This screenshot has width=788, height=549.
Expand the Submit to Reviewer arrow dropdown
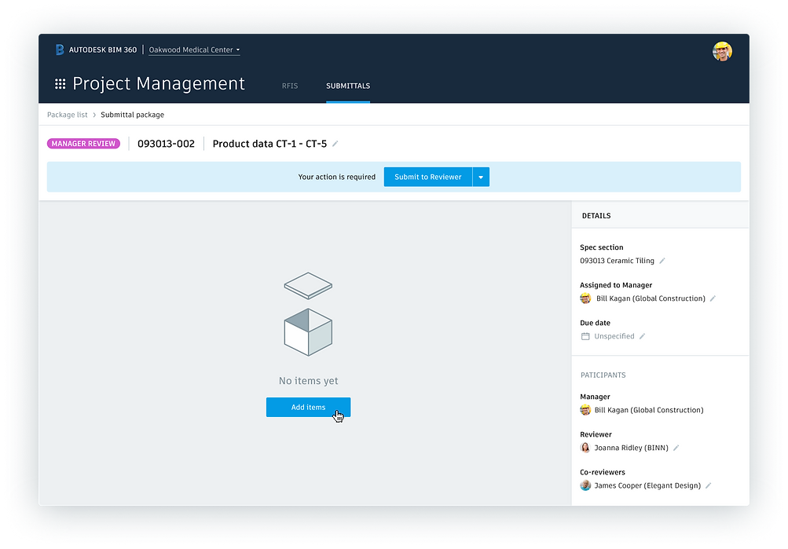click(x=481, y=177)
